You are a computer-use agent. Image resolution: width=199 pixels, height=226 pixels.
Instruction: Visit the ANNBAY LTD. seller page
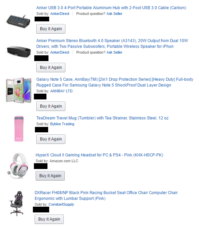tap(62, 91)
